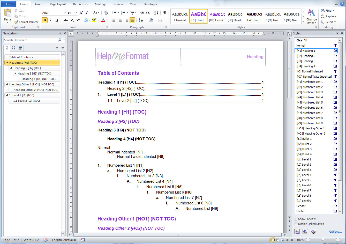This screenshot has height=244, width=346.
Task: Select the Sort paragraph icon
Action: click(155, 12)
